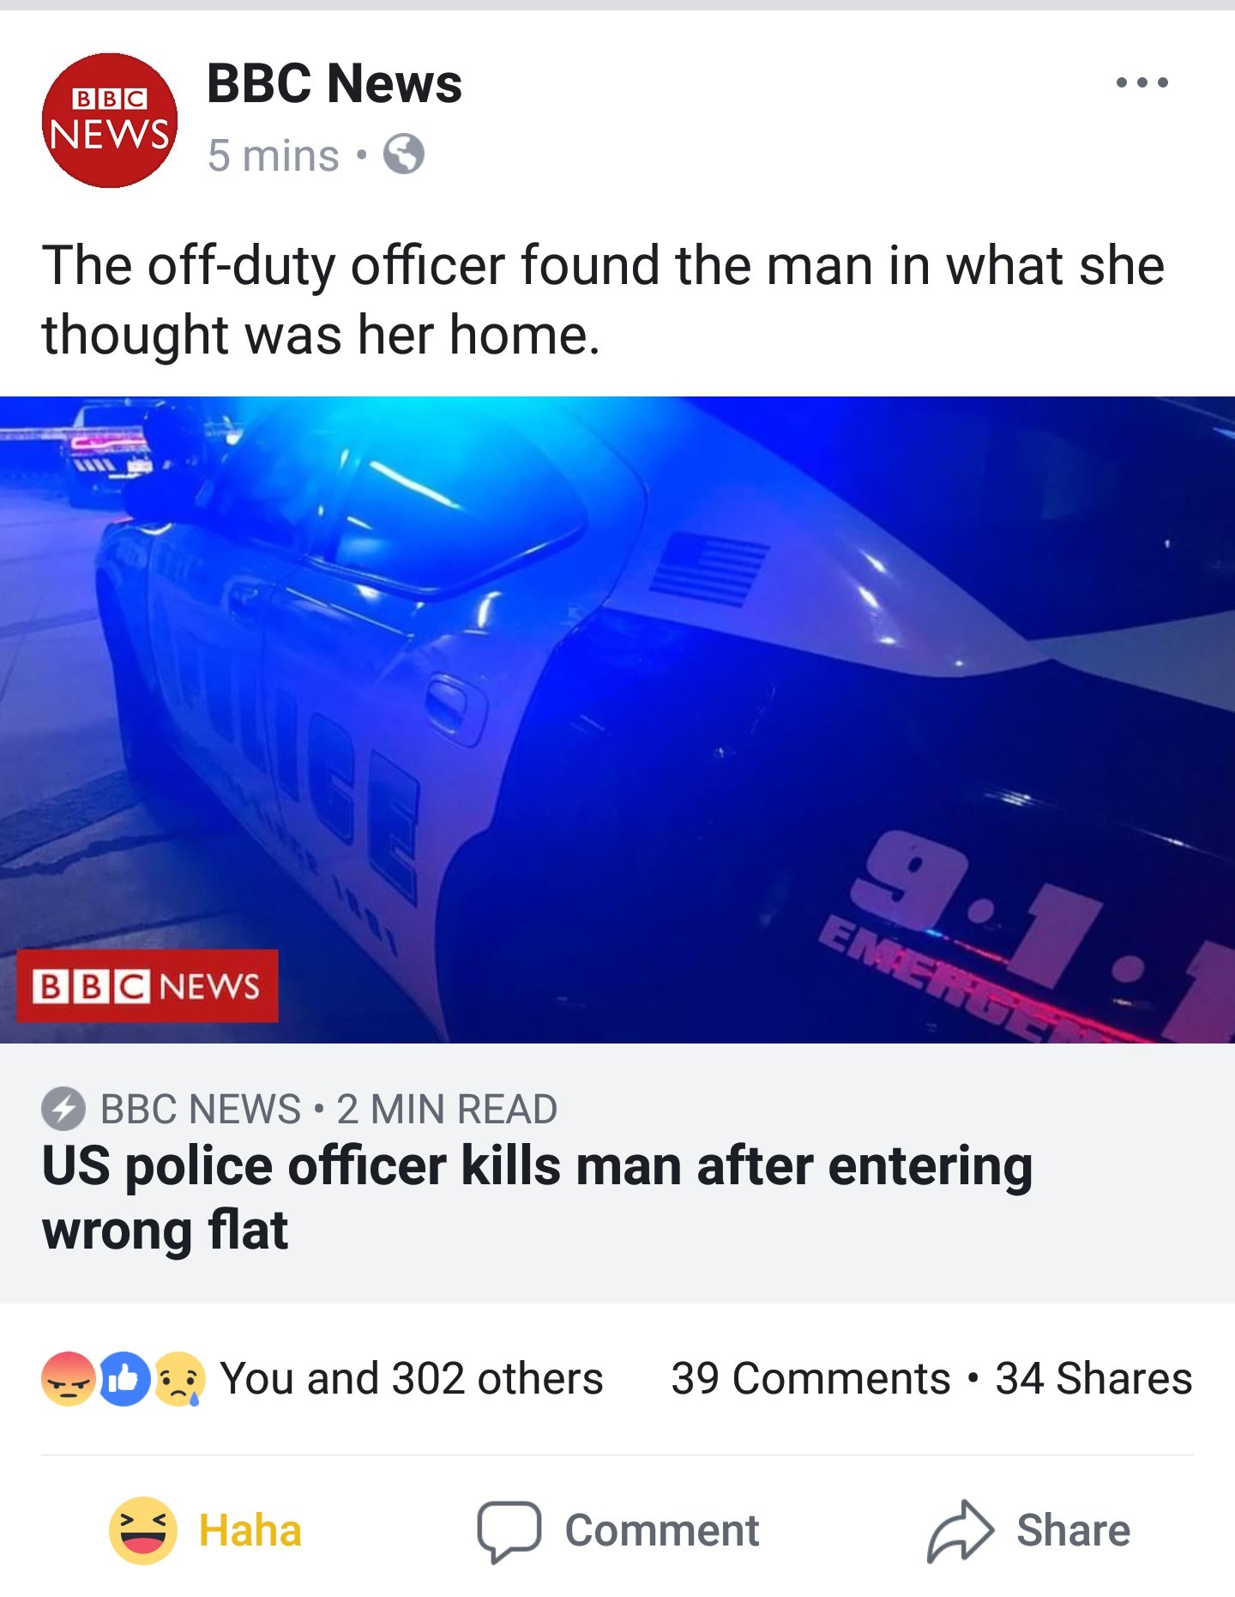The image size is (1235, 1597).
Task: Open headline 'US police officer kills man'
Action: tap(538, 1198)
